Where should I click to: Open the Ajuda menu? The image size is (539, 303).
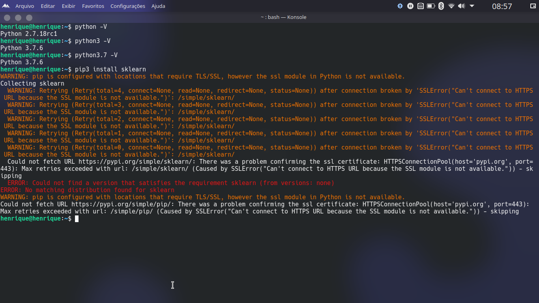(x=158, y=6)
